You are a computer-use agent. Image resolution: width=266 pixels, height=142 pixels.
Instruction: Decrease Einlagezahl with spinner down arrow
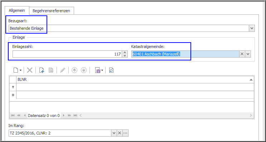click(x=125, y=55)
